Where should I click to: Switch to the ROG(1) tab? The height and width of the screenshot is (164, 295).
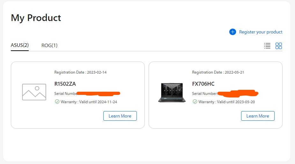(49, 46)
